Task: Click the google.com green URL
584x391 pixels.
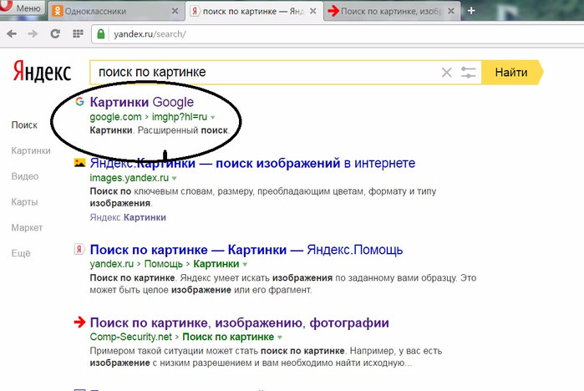Action: [115, 117]
